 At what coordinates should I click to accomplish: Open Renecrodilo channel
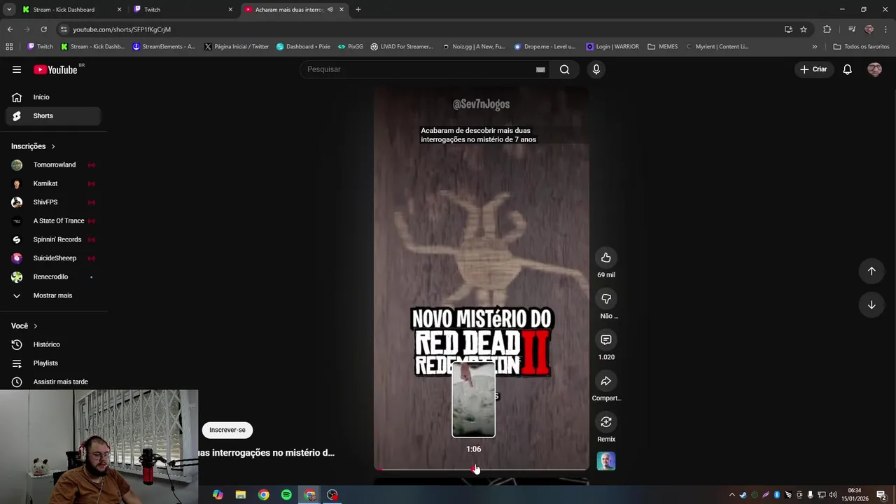[x=52, y=276]
